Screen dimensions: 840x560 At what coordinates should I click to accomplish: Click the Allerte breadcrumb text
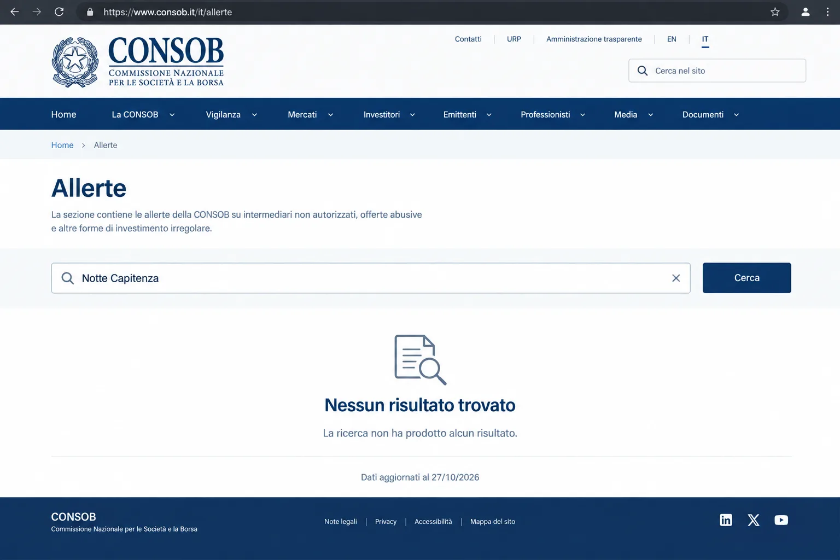(x=106, y=145)
